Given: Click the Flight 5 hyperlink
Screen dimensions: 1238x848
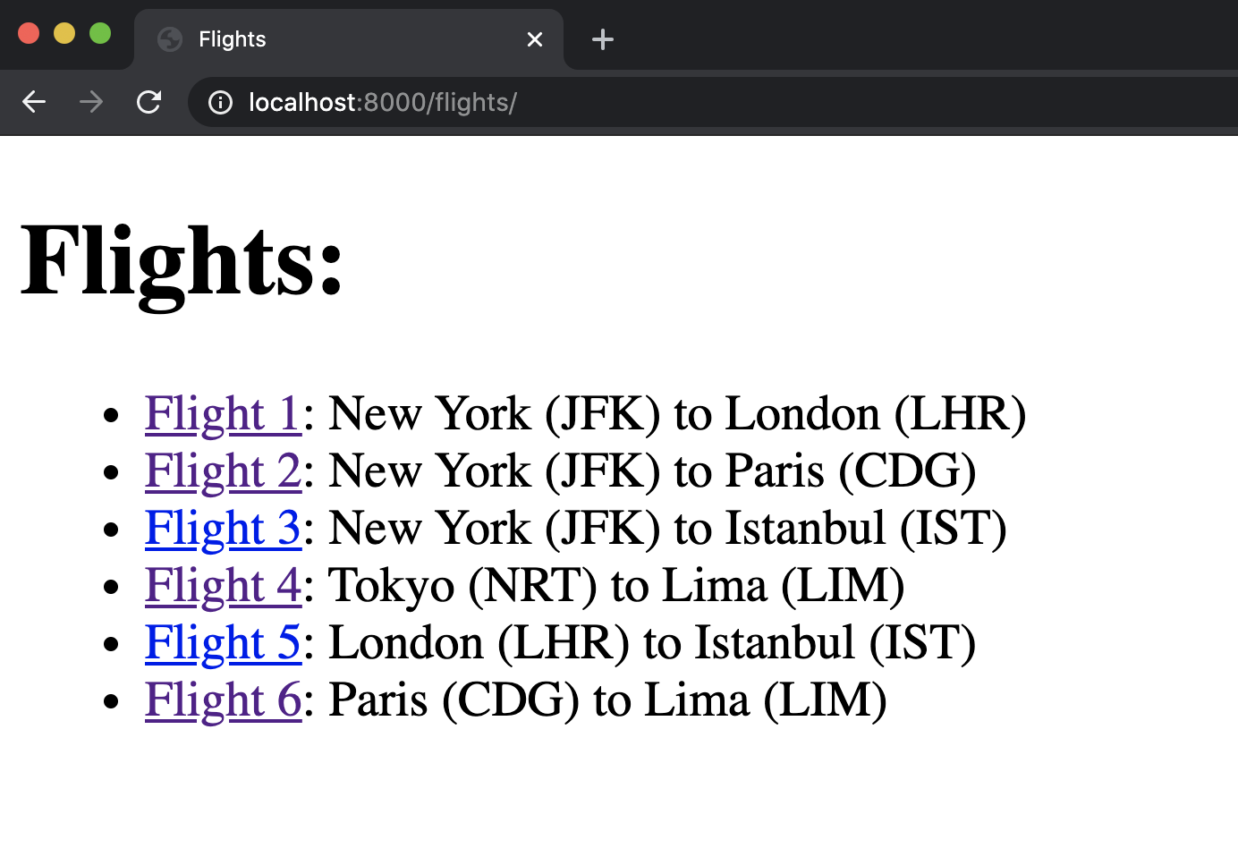Looking at the screenshot, I should [223, 643].
